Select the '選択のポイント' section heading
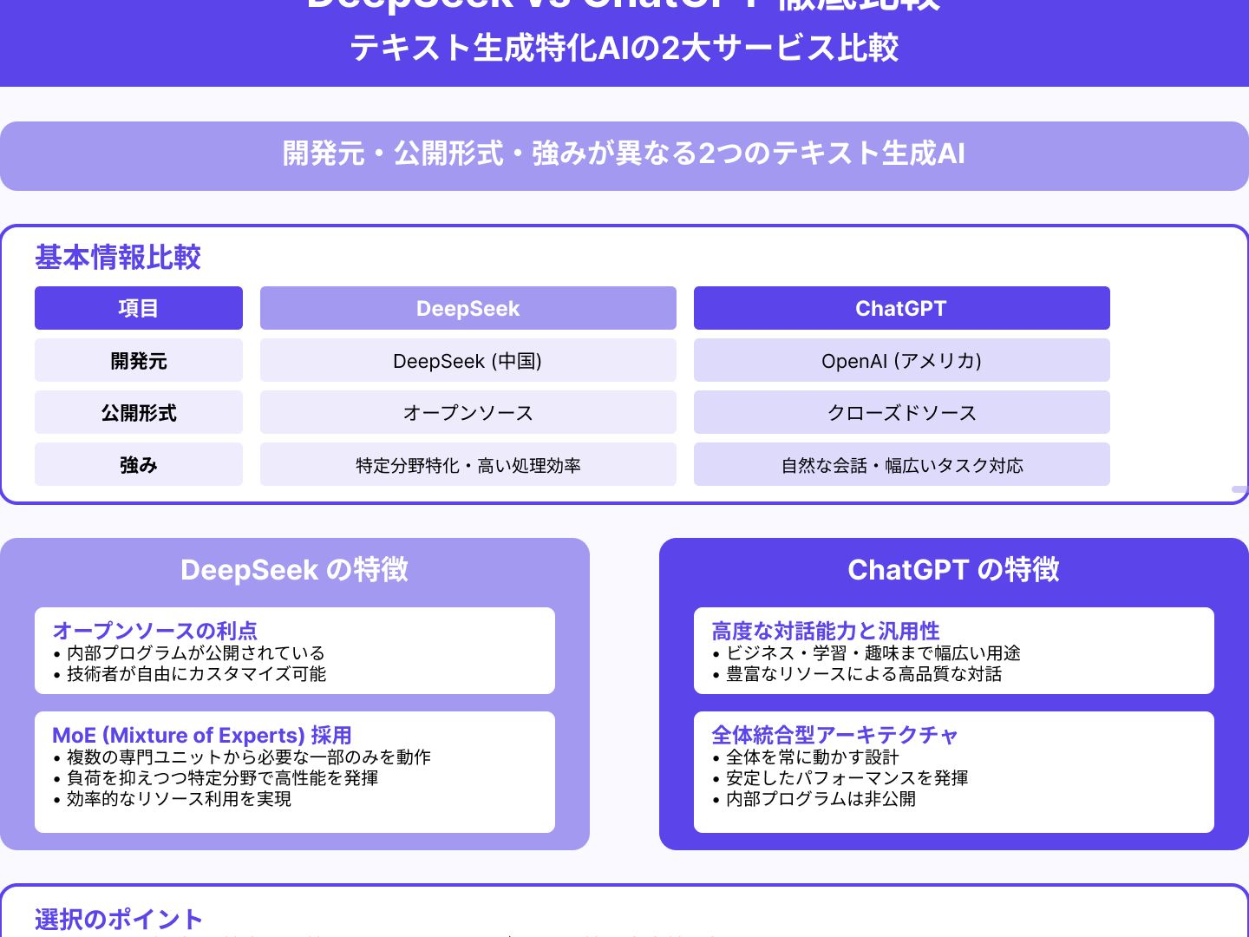 click(119, 920)
